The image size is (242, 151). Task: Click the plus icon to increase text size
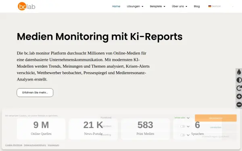239,97
